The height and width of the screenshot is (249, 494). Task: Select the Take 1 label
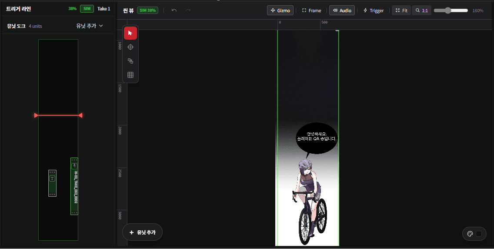pos(103,9)
